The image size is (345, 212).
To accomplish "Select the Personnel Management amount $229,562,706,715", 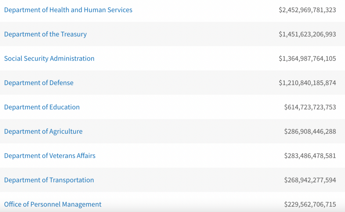I will tap(310, 204).
